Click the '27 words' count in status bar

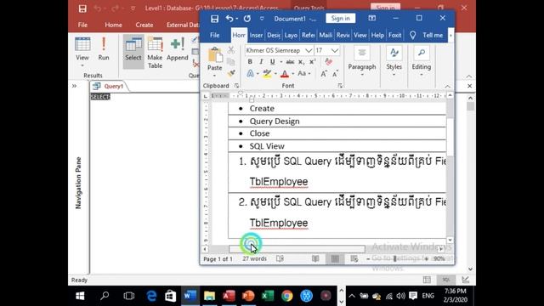[x=255, y=258]
